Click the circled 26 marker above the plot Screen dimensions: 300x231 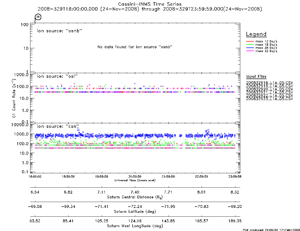(38, 17)
